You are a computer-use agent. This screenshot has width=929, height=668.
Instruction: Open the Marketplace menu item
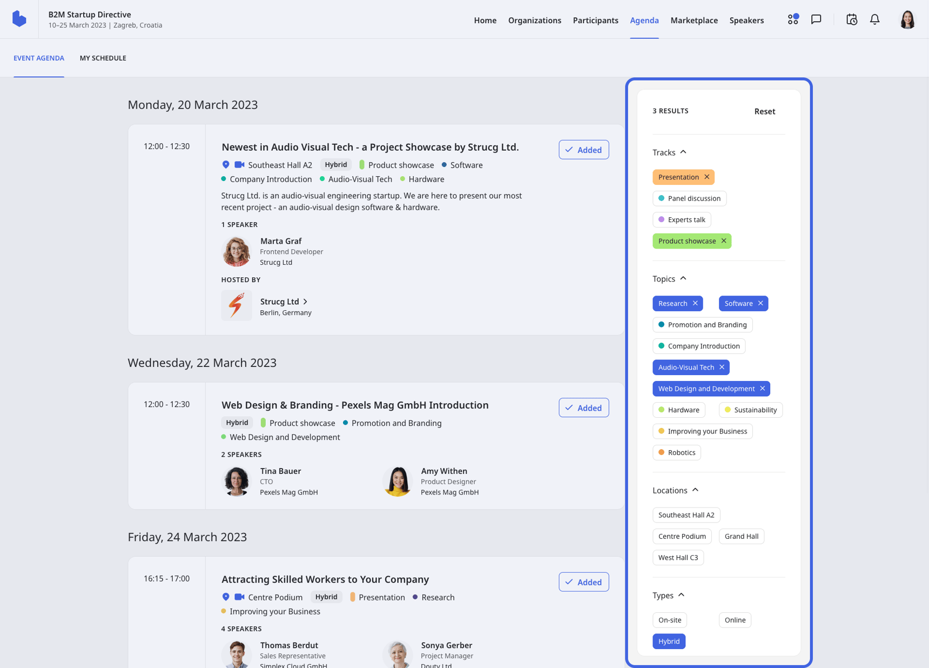pos(694,20)
